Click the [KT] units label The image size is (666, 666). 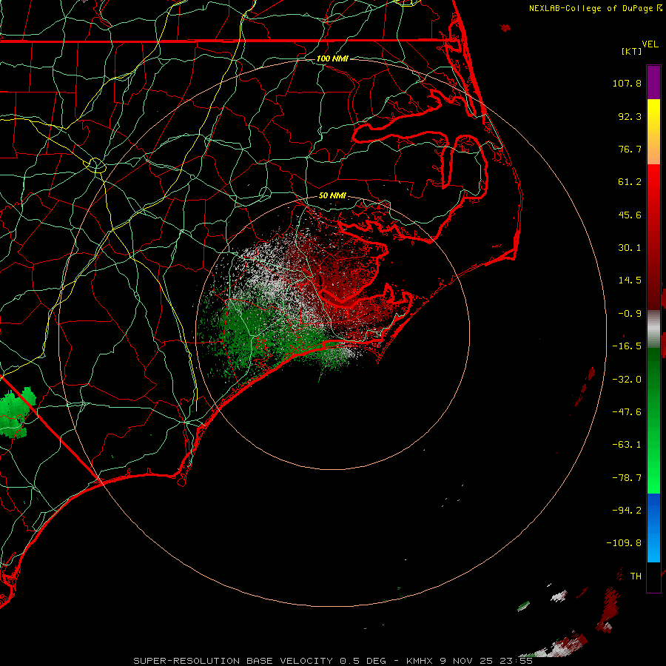click(631, 51)
